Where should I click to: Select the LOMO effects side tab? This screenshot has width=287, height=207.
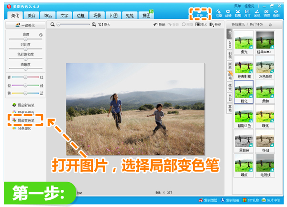(230, 44)
